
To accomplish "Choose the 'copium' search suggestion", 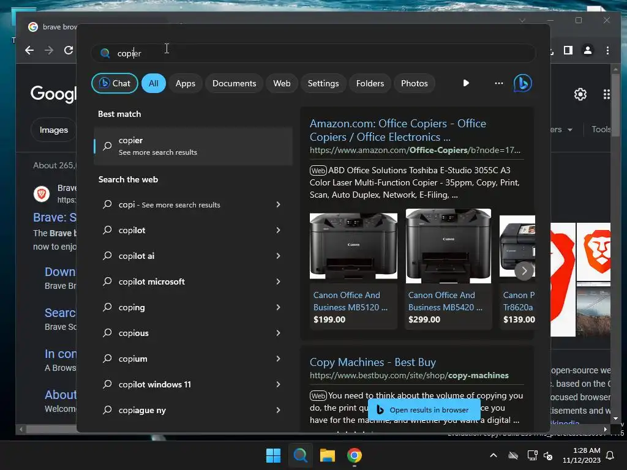I will tap(133, 359).
